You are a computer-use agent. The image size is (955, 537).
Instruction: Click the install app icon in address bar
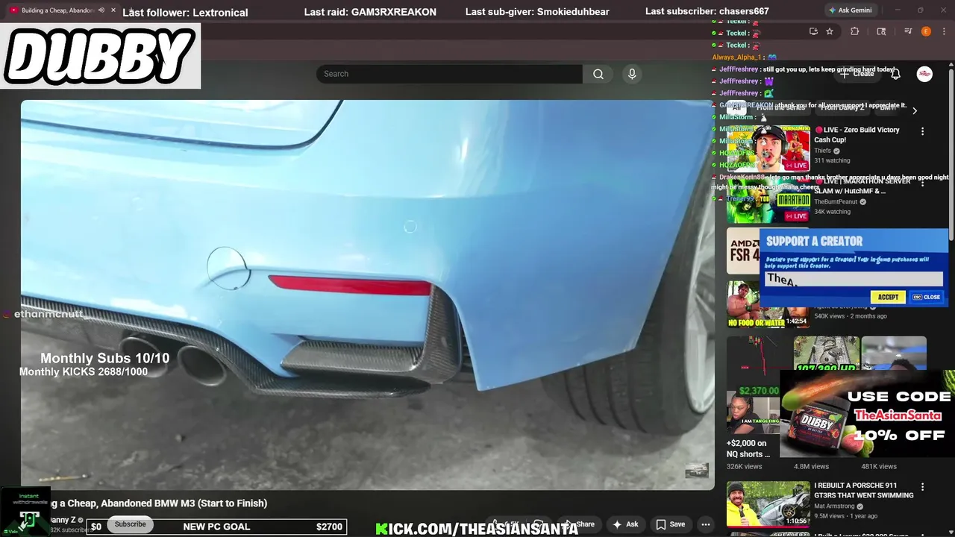click(813, 31)
